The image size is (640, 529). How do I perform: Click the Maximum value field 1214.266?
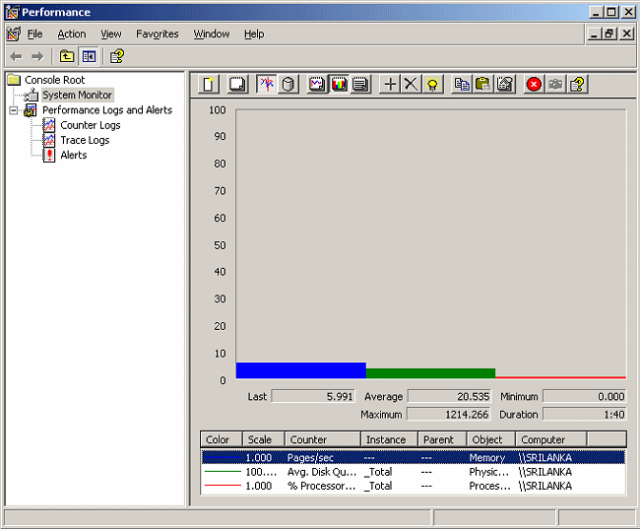pyautogui.click(x=449, y=414)
